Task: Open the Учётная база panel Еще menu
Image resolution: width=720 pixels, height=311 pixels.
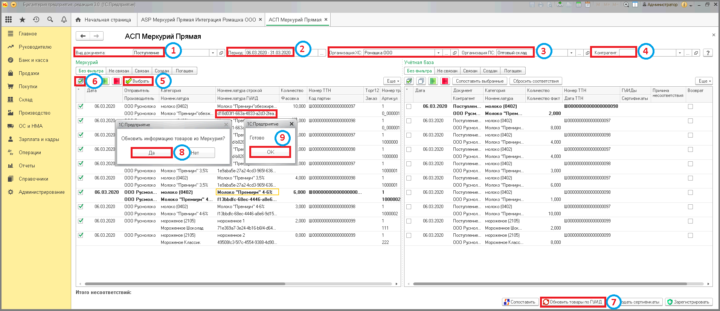Action: tap(705, 81)
